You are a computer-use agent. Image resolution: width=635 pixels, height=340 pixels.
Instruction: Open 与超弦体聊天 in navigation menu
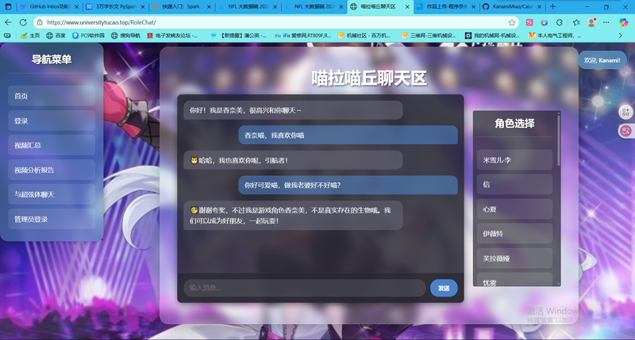coord(52,194)
